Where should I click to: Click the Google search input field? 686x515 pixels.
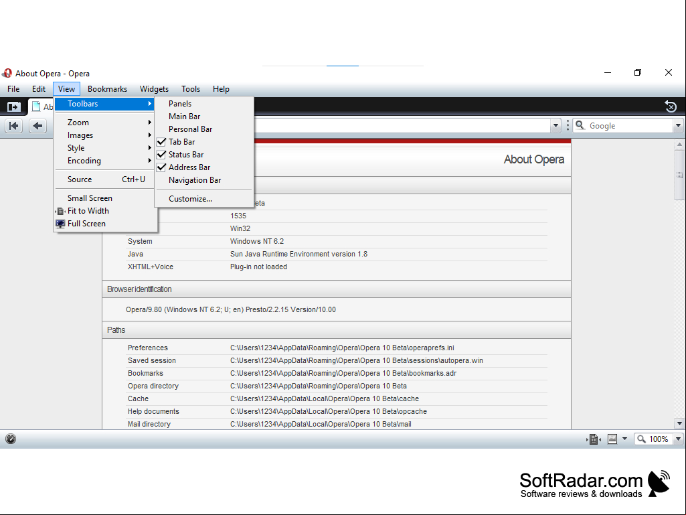630,126
